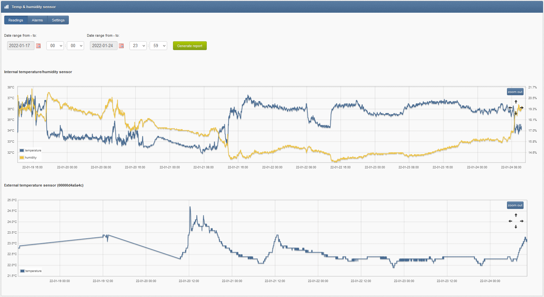Open the start date calendar picker icon

[38, 46]
